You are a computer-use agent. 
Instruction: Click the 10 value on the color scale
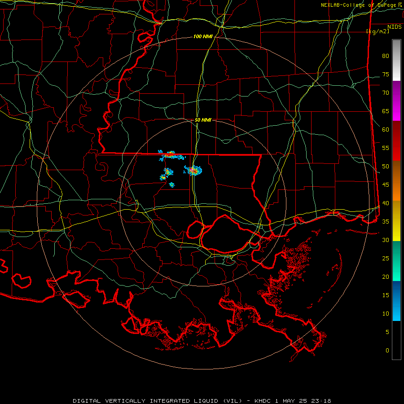[x=386, y=314]
